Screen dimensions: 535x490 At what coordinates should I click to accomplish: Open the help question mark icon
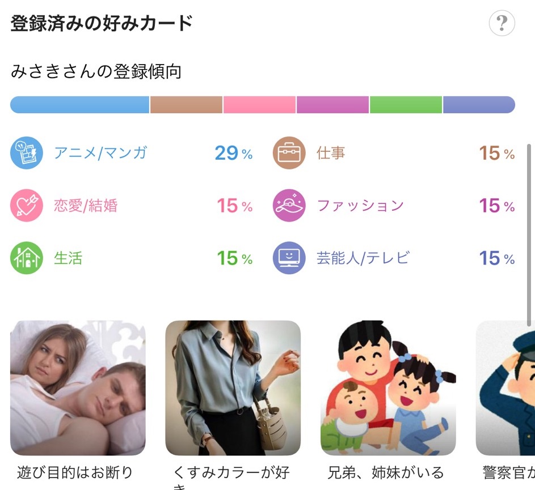pyautogui.click(x=502, y=24)
